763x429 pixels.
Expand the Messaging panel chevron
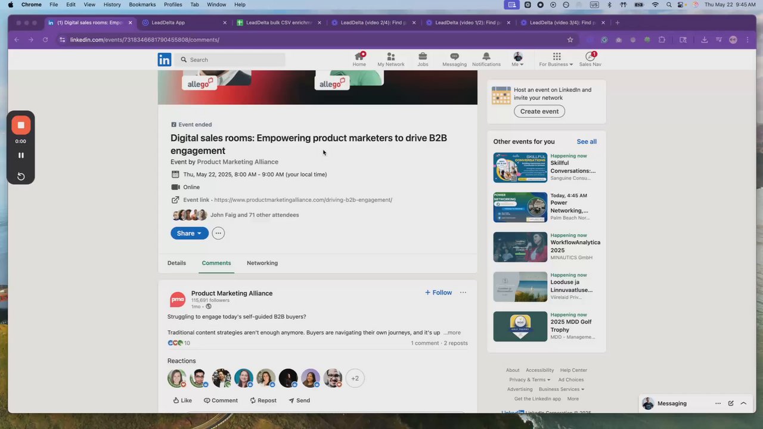click(x=743, y=403)
